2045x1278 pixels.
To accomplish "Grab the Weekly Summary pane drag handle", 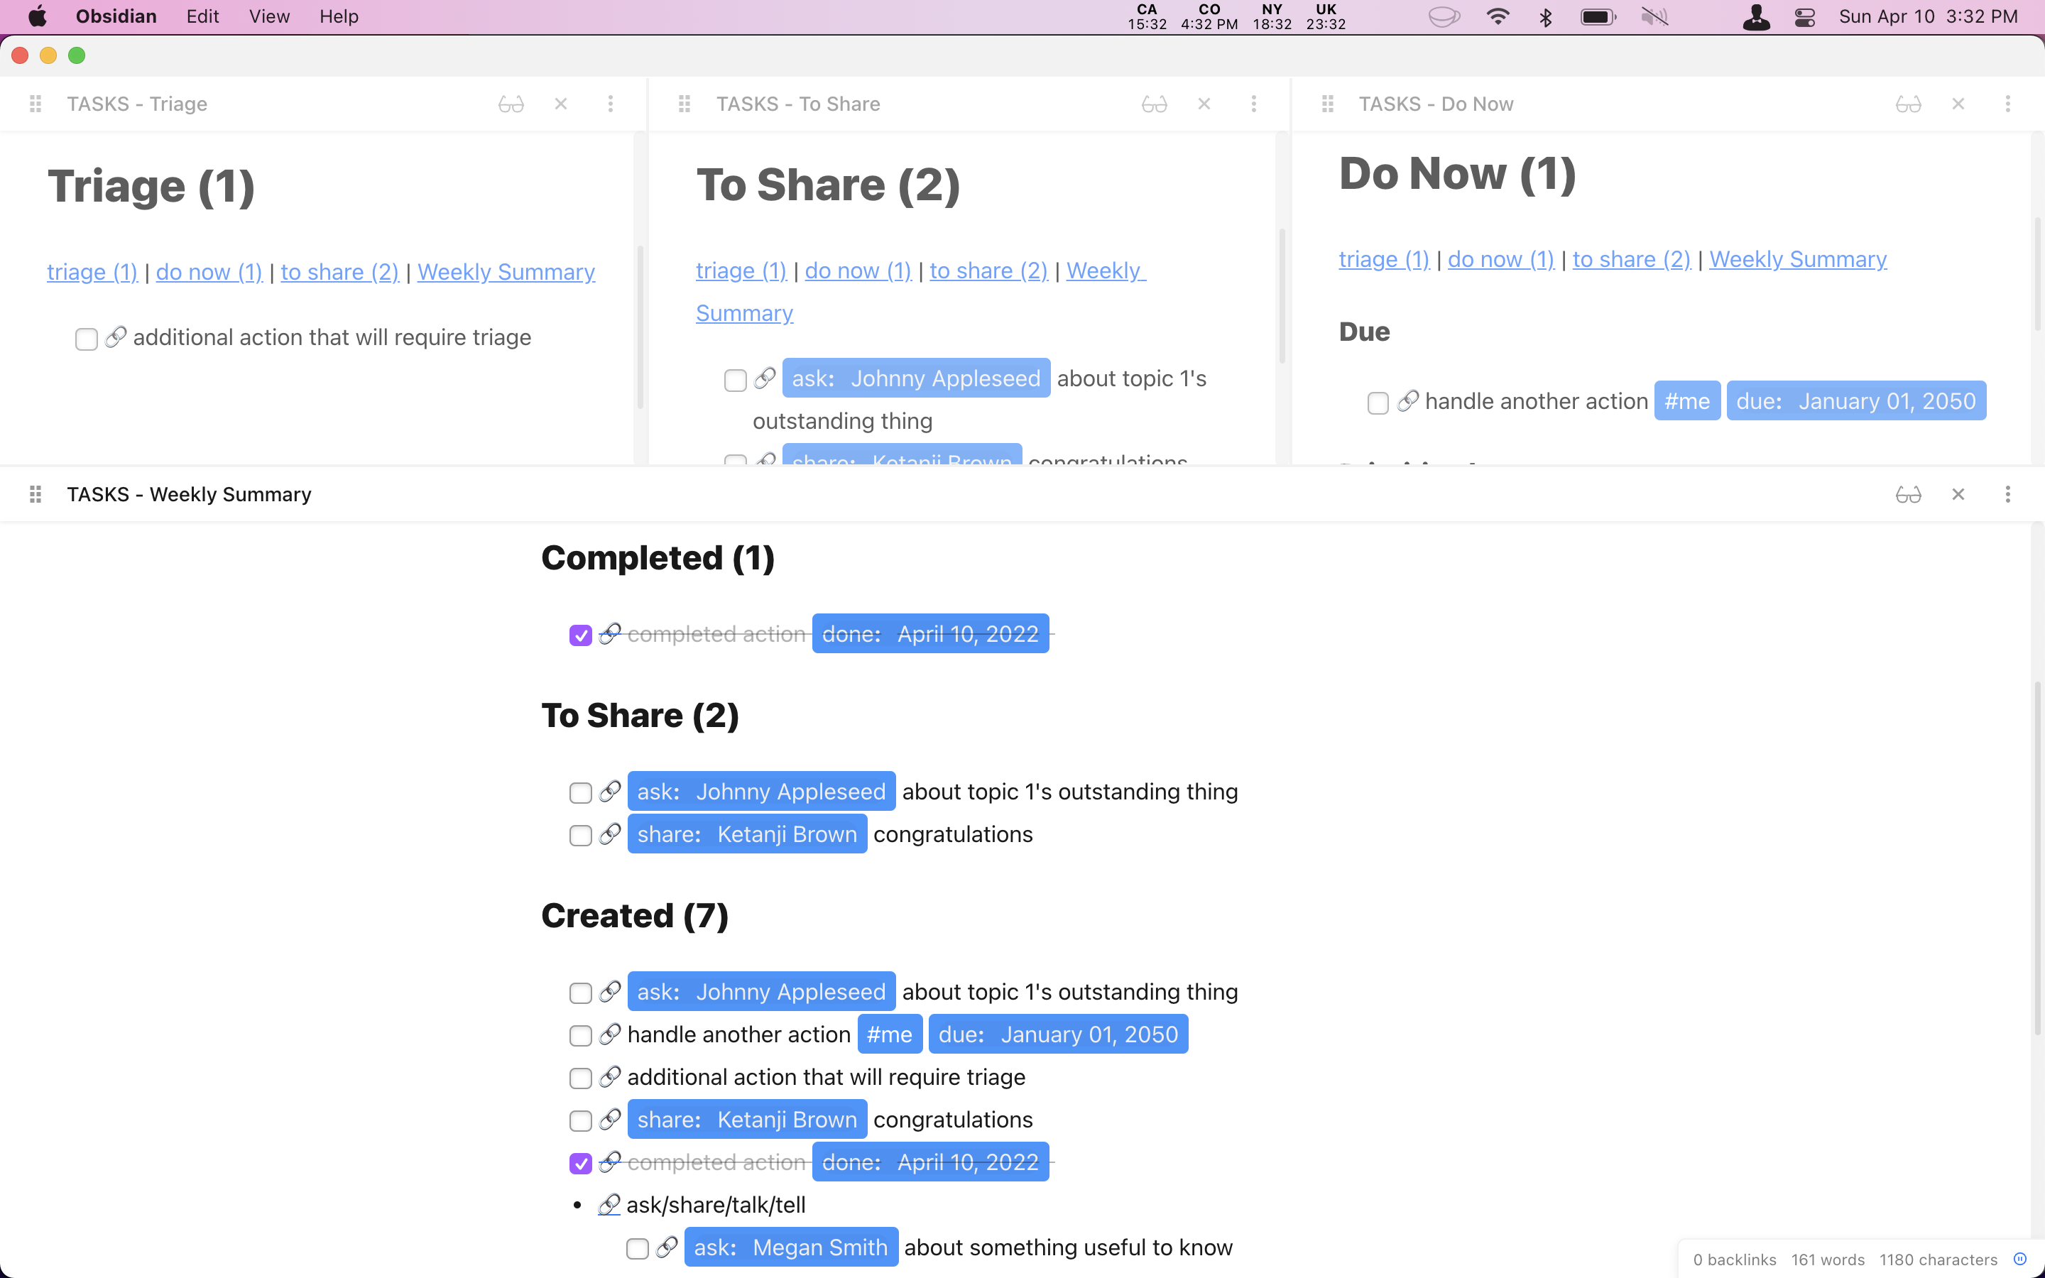I will point(36,494).
